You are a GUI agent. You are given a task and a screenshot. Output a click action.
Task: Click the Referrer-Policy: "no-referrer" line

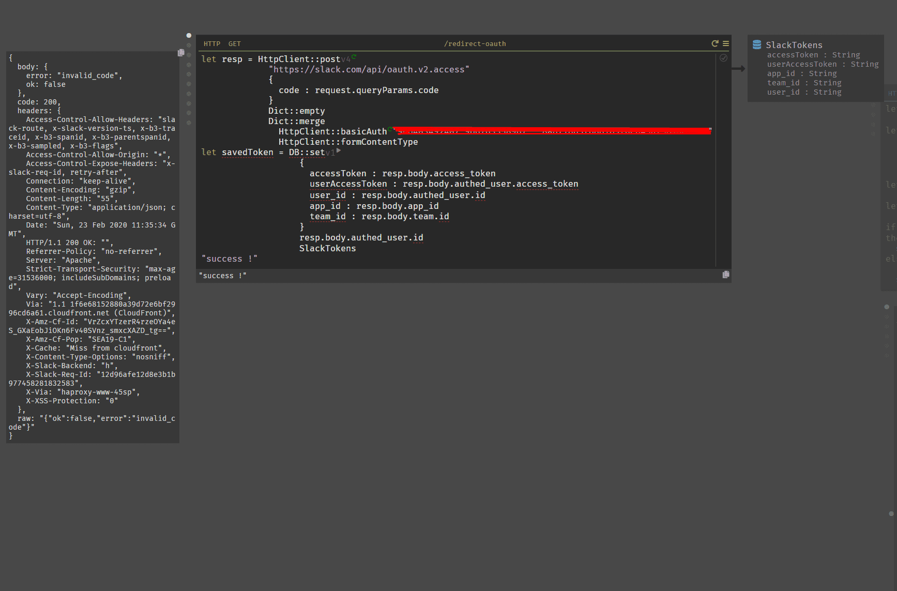point(94,251)
